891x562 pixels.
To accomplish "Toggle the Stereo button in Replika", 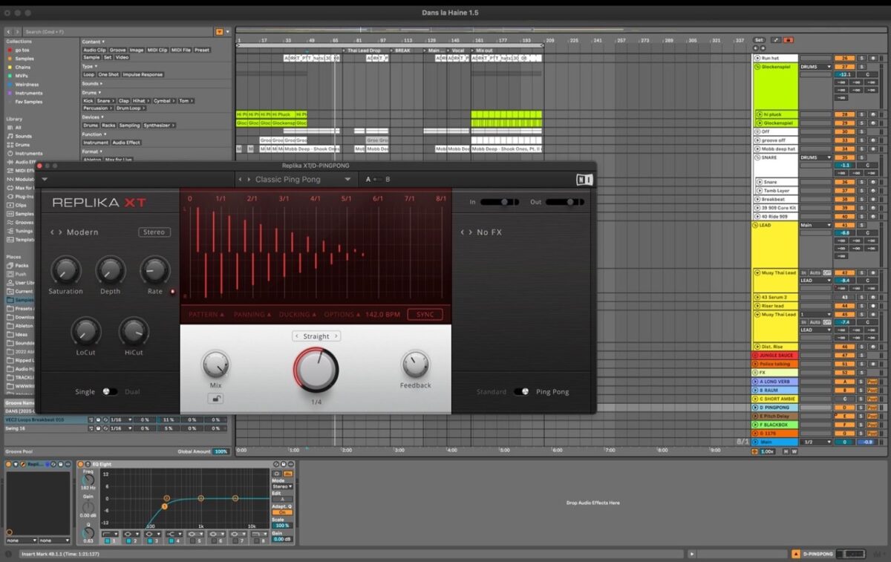I will [x=154, y=232].
